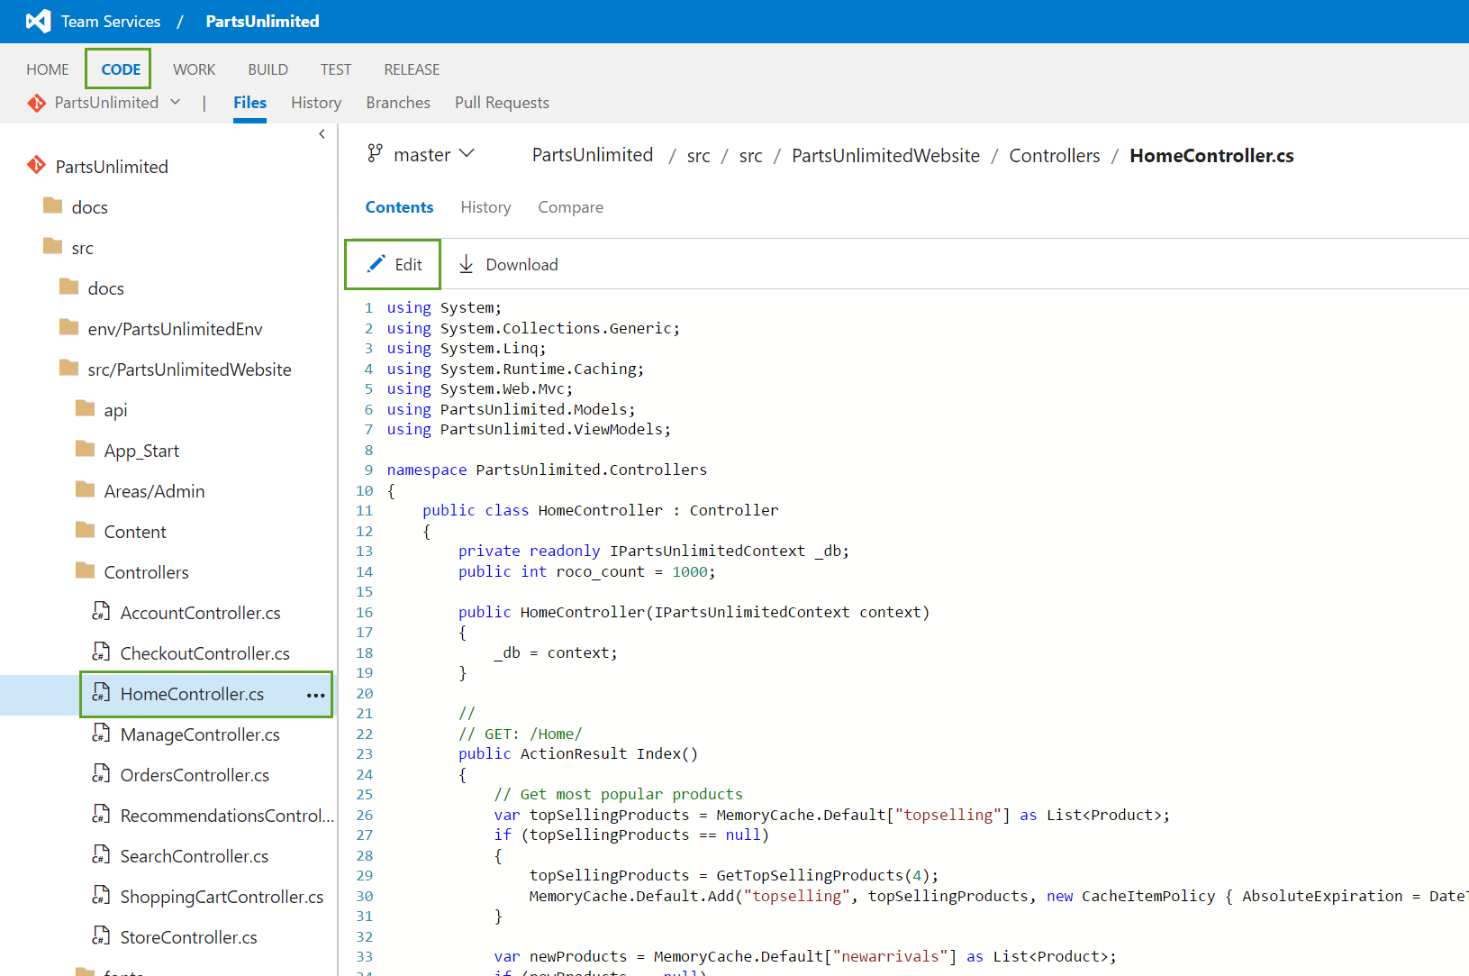Click PartsUnlimitedWebsite in the breadcrumb
Image resolution: width=1469 pixels, height=976 pixels.
885,155
